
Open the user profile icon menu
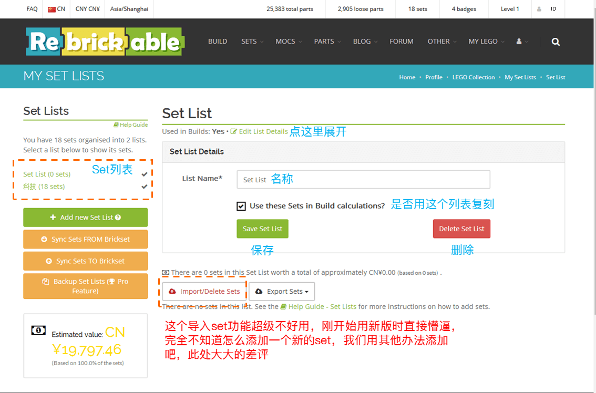tap(522, 42)
